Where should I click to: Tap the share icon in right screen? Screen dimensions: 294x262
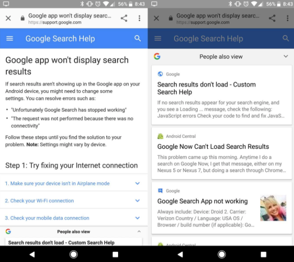pos(272,18)
